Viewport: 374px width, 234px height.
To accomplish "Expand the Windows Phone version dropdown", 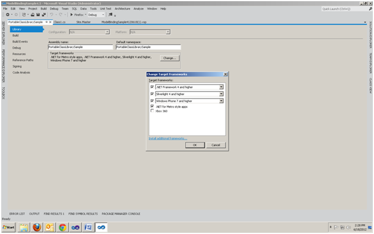I will 221,101.
